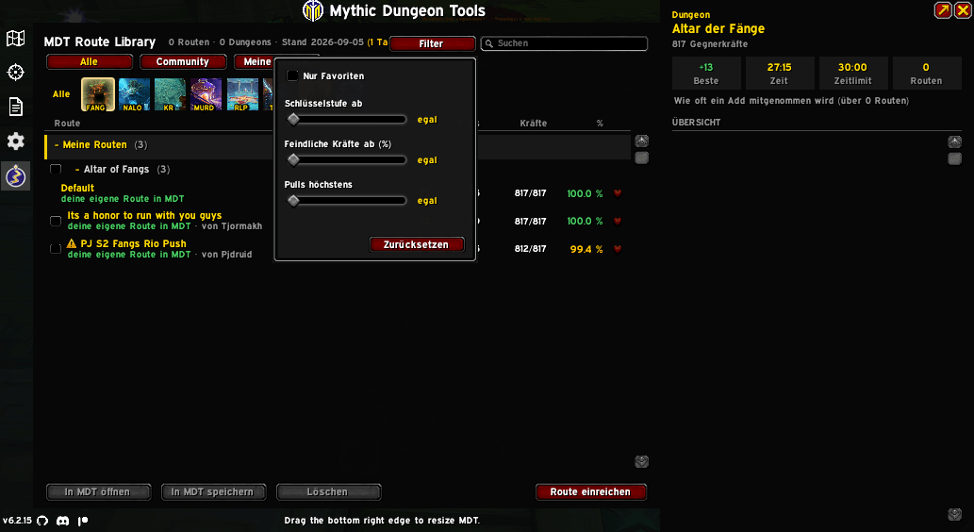Close the dungeon panel with X button
Screen dimensions: 974x532
tap(962, 10)
